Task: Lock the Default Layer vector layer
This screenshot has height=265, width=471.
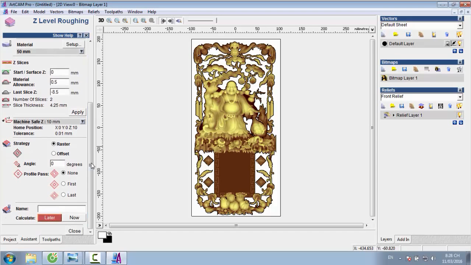Action: (447, 44)
